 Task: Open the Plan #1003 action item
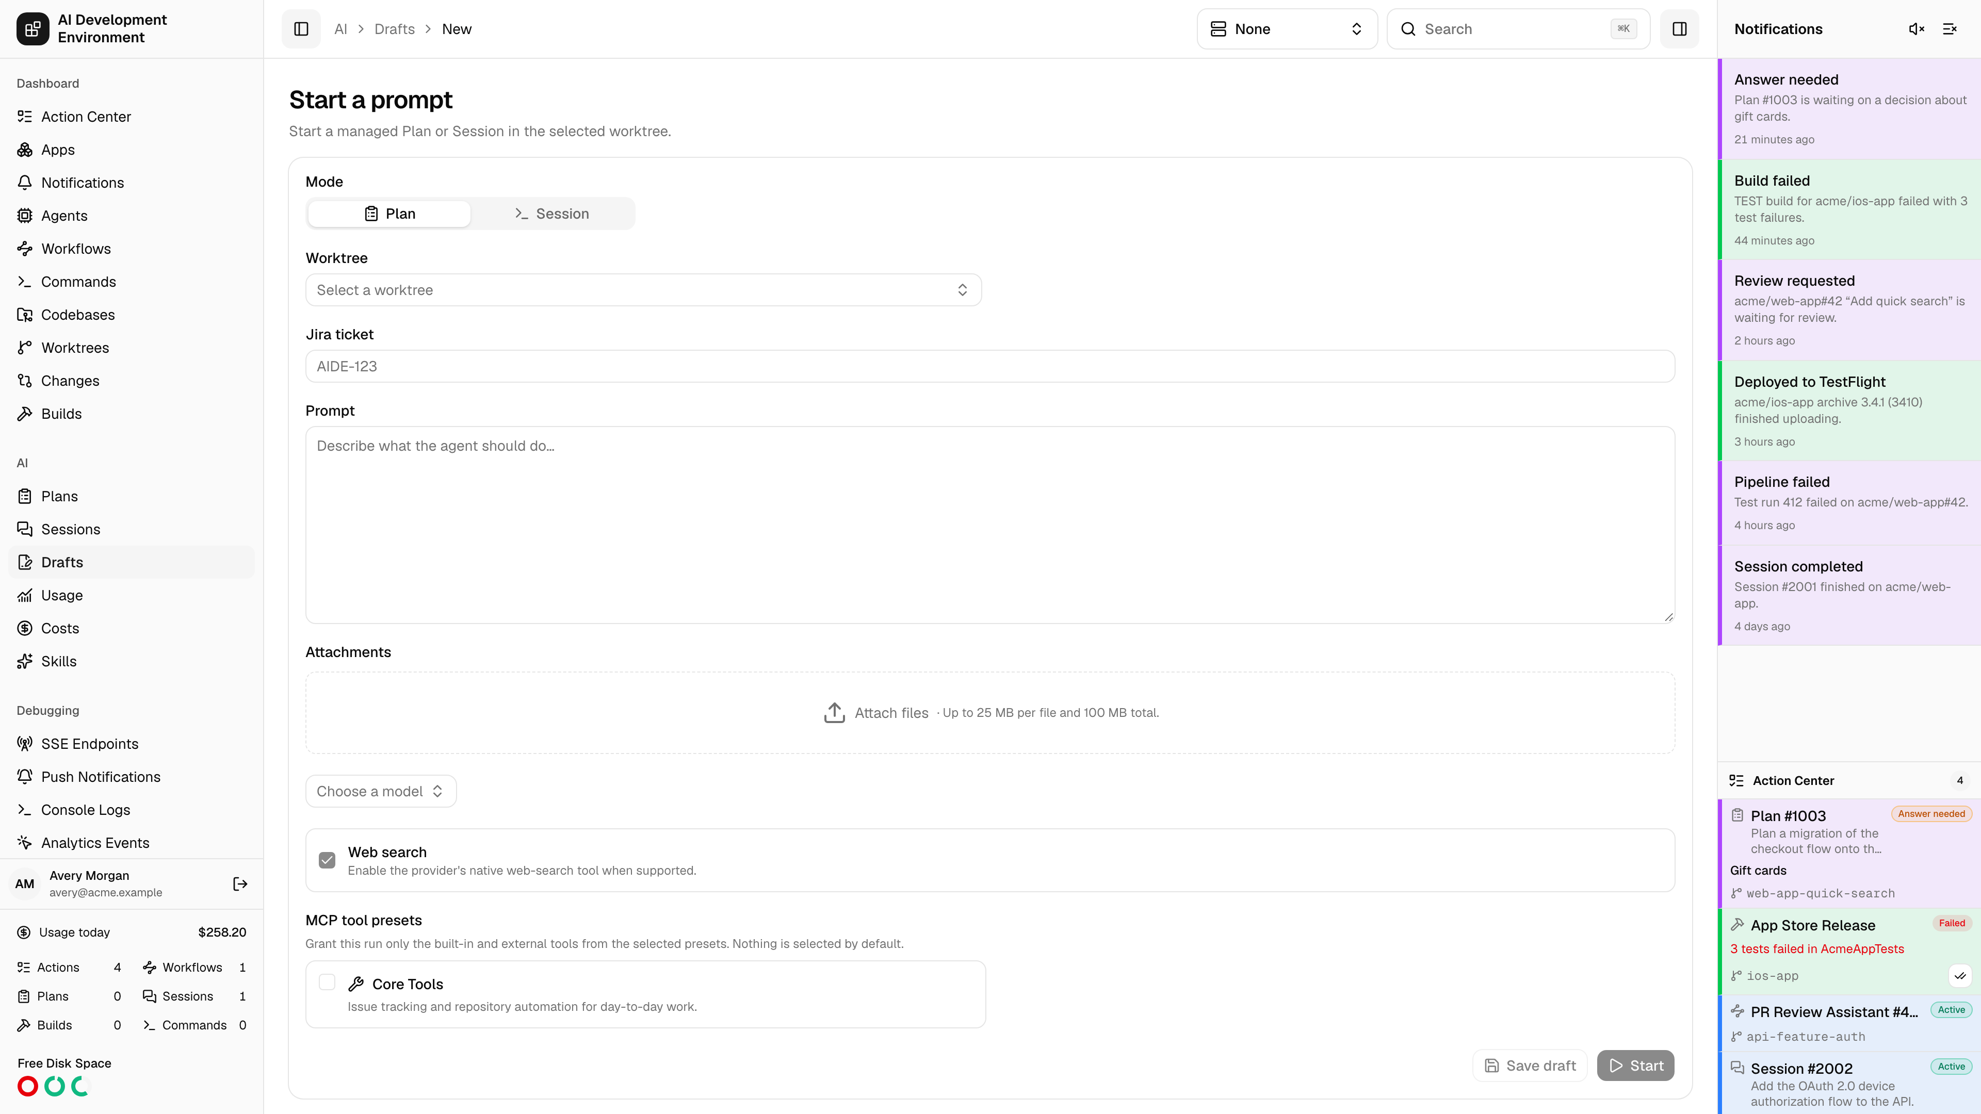pyautogui.click(x=1849, y=854)
